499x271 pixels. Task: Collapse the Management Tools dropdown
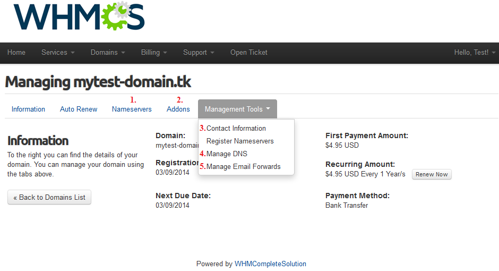coord(237,109)
